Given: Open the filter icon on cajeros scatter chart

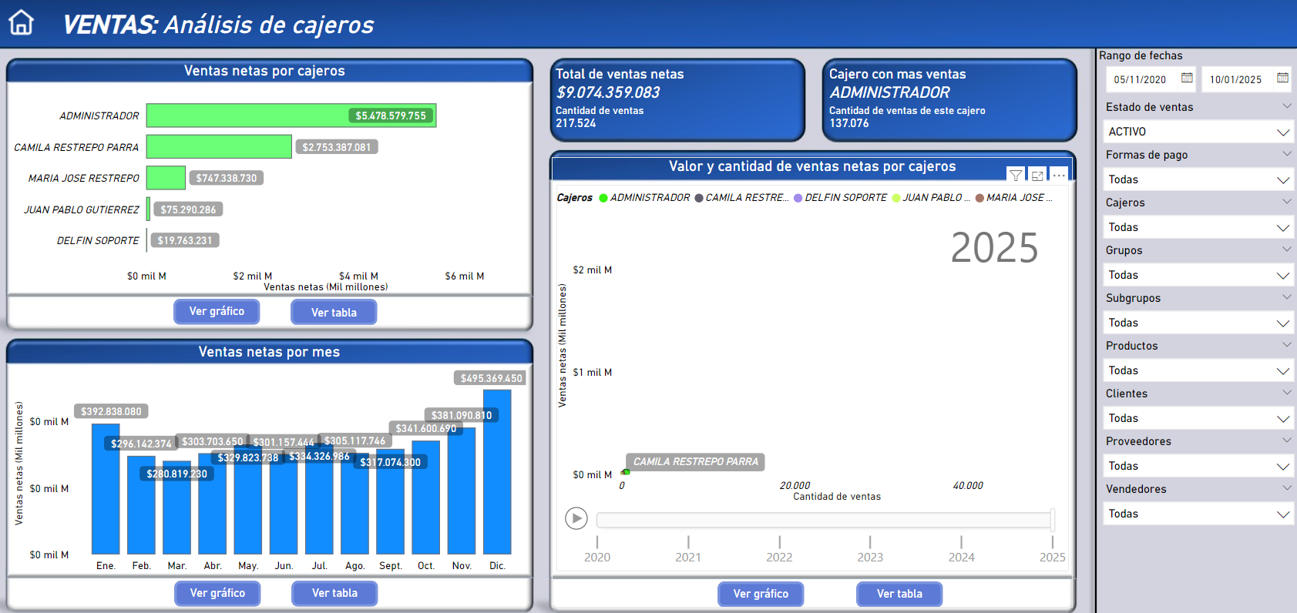Looking at the screenshot, I should click(1016, 176).
